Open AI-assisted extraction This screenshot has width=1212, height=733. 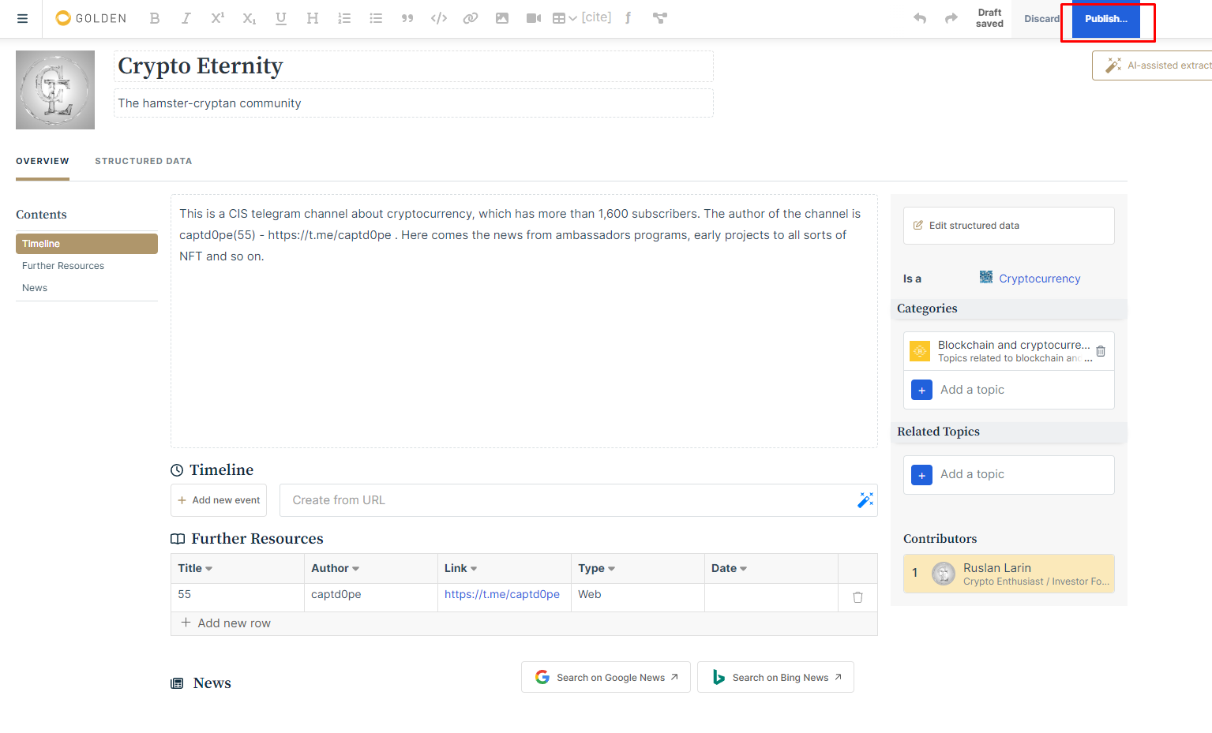(x=1153, y=65)
